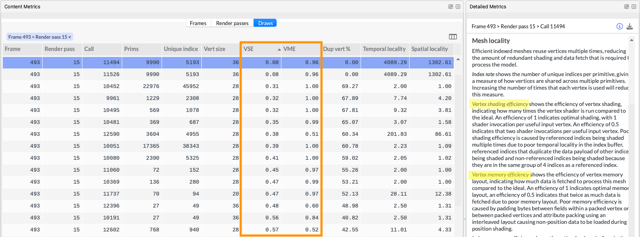Screen dimensions: 640x237
Task: Open the column chooser icon above the table
Action: pos(453,37)
